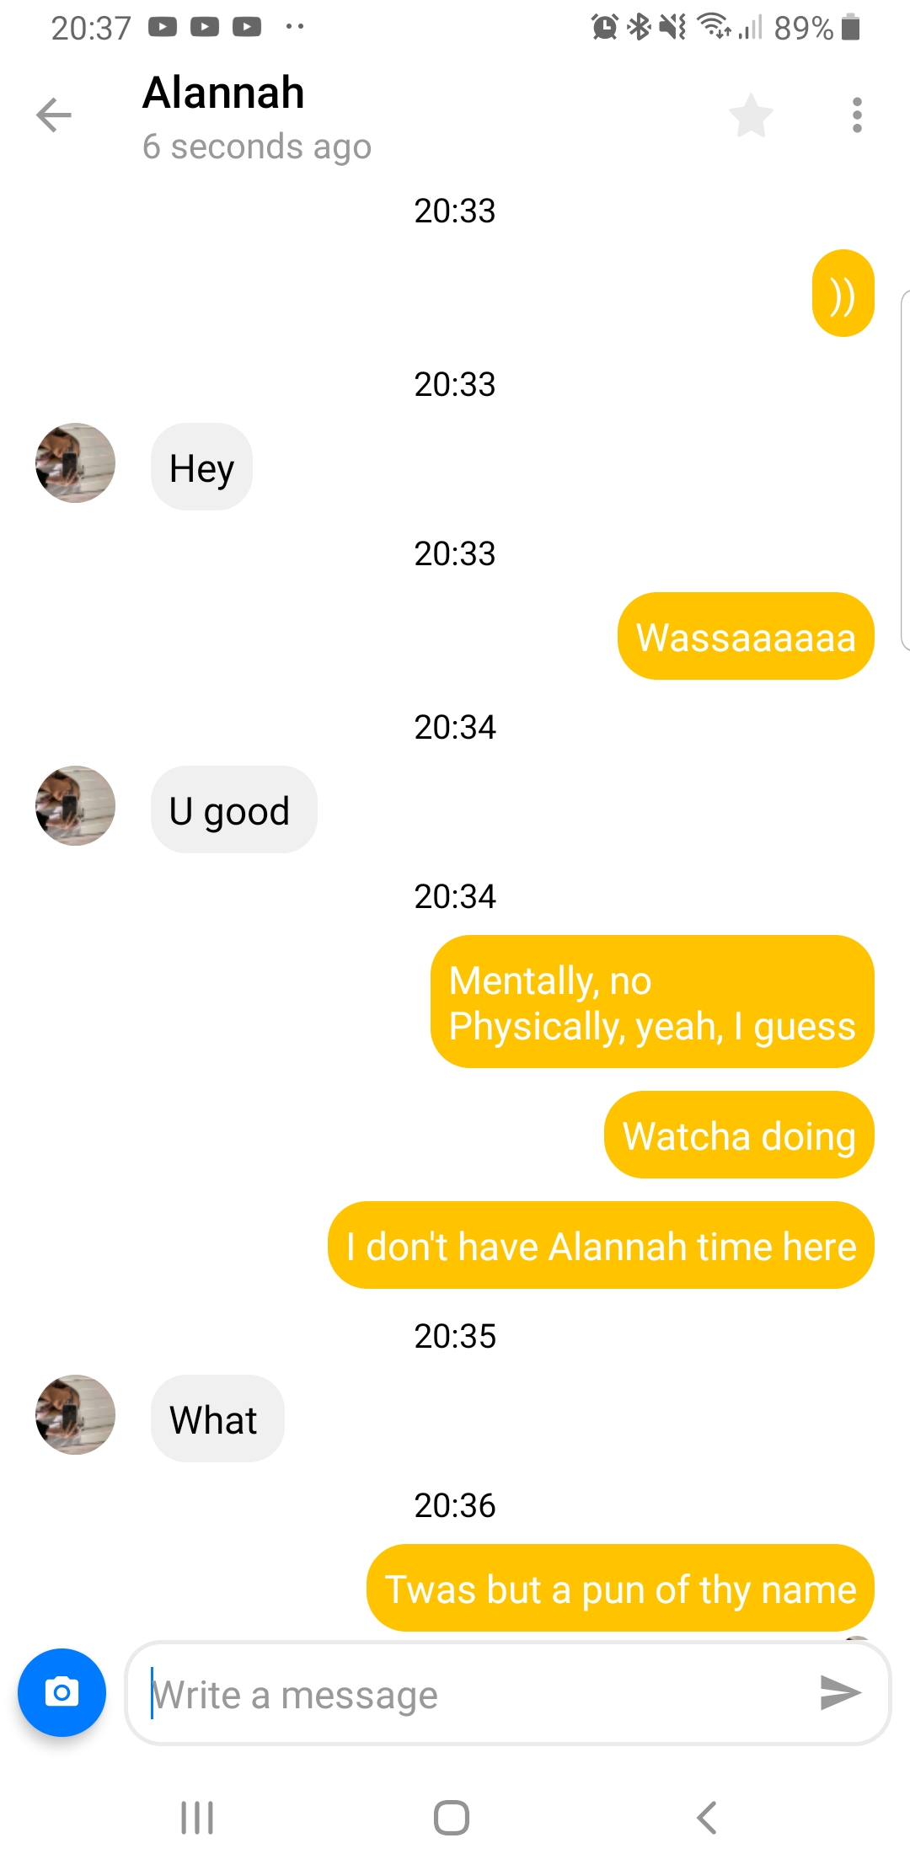Open Alannah's avatar next to Hey

tap(75, 463)
